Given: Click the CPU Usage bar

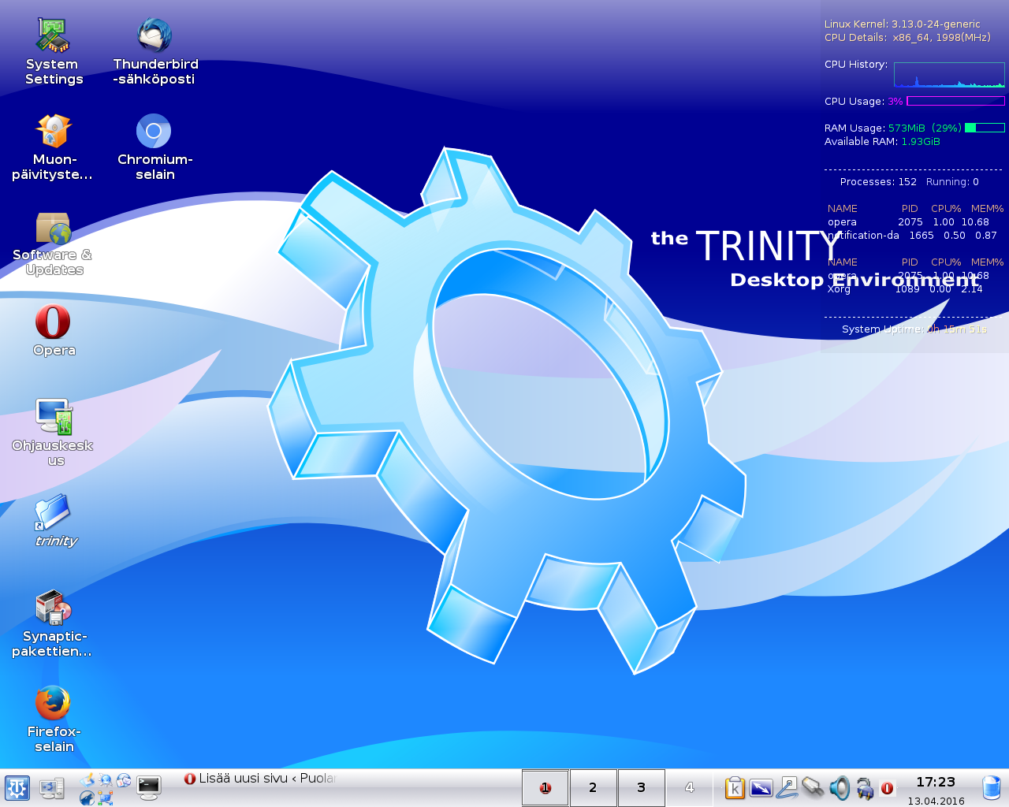Looking at the screenshot, I should [955, 101].
